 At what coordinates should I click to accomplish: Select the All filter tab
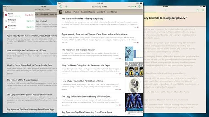[60, 12]
